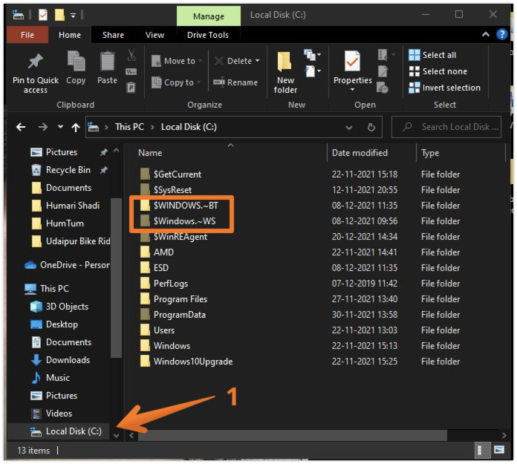Select the $WINDOWS.~BT folder
The height and width of the screenshot is (464, 517).
pos(185,206)
